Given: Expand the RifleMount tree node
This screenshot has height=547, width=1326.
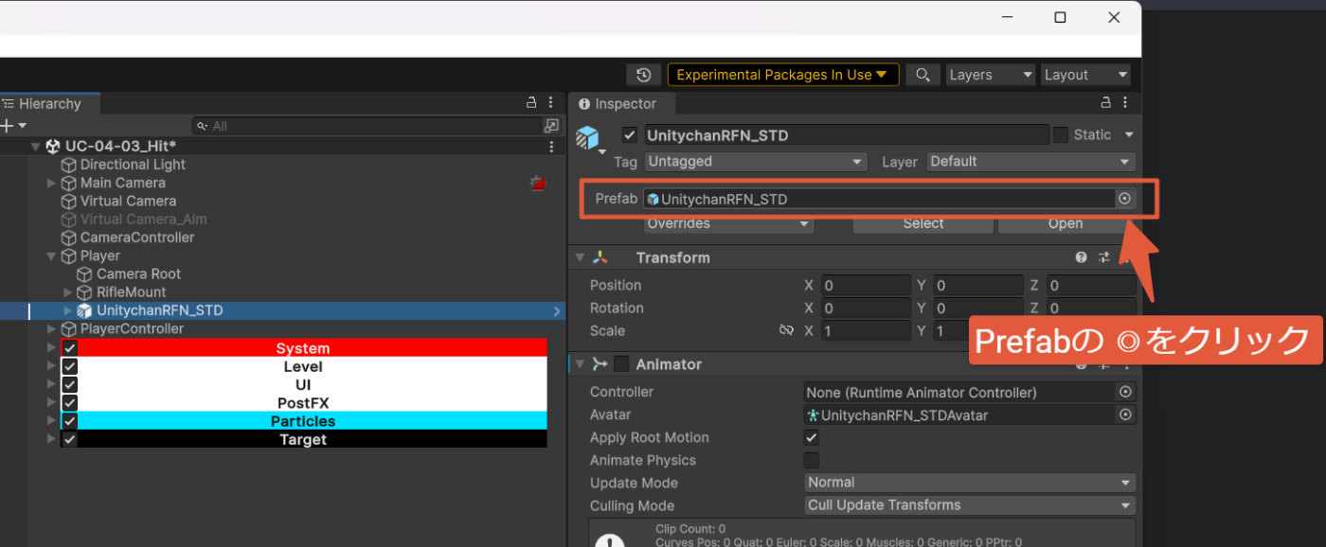Looking at the screenshot, I should (x=67, y=292).
